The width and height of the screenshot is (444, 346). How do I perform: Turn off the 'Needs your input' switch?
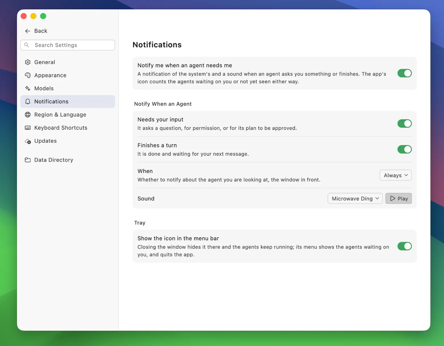pyautogui.click(x=404, y=123)
